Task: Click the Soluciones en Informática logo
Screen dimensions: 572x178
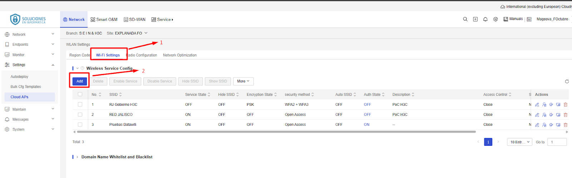Action: [28, 19]
